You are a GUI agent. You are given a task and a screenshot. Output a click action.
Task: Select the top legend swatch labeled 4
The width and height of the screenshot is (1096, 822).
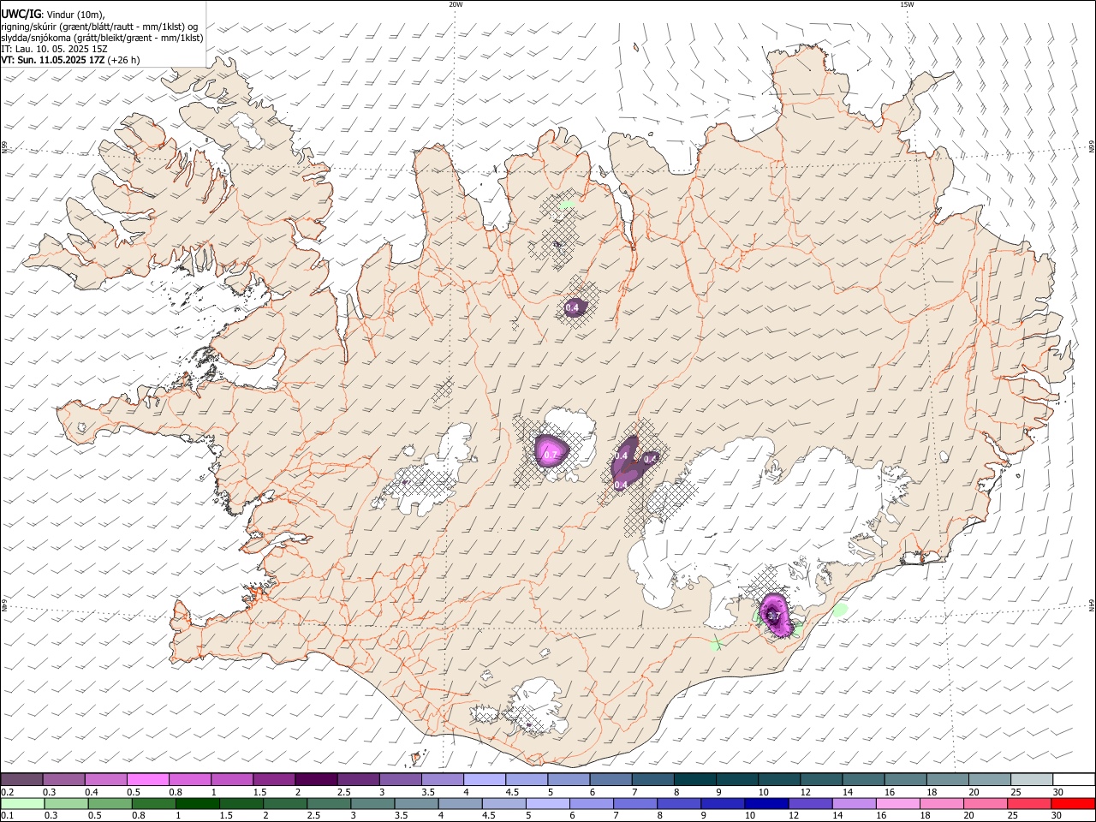(485, 779)
